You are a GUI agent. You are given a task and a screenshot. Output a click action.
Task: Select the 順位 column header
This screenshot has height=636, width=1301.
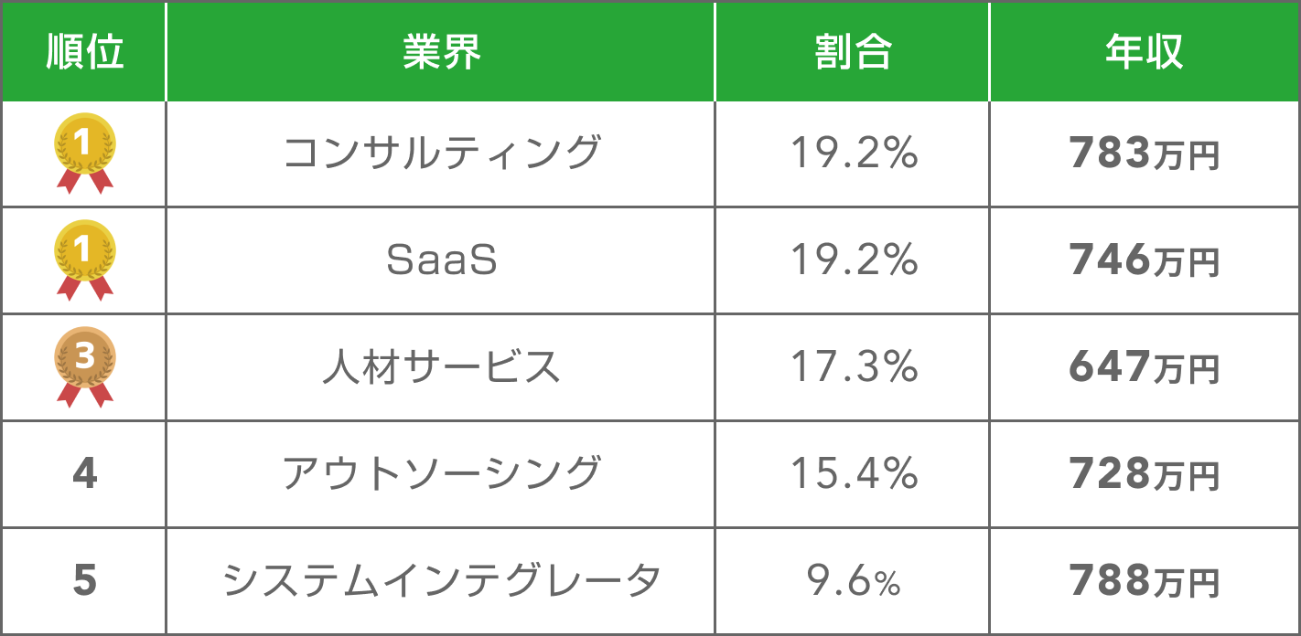[x=84, y=52]
